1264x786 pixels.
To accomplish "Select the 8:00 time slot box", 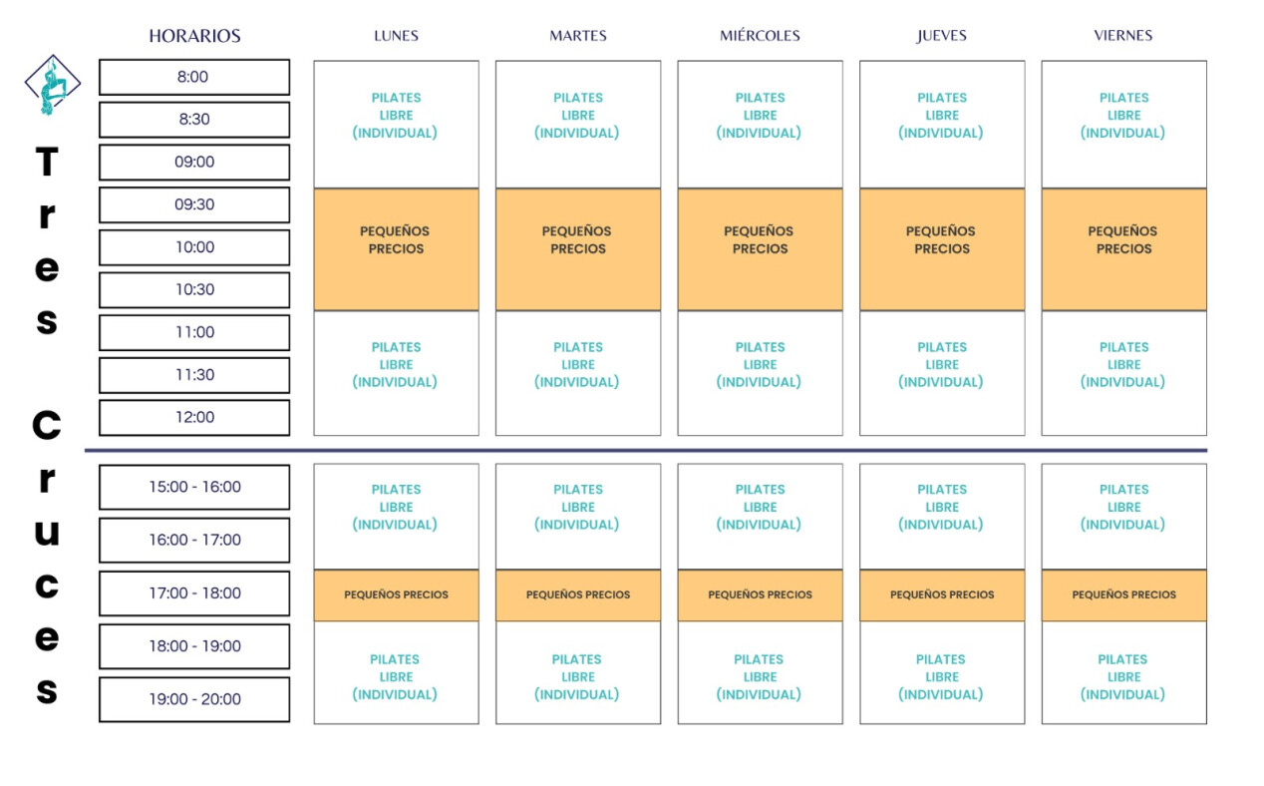I will (x=194, y=77).
